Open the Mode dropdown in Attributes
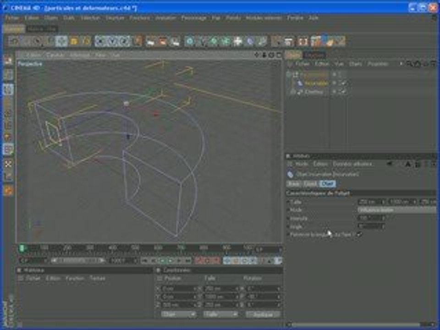The width and height of the screenshot is (440, 330). 396,210
